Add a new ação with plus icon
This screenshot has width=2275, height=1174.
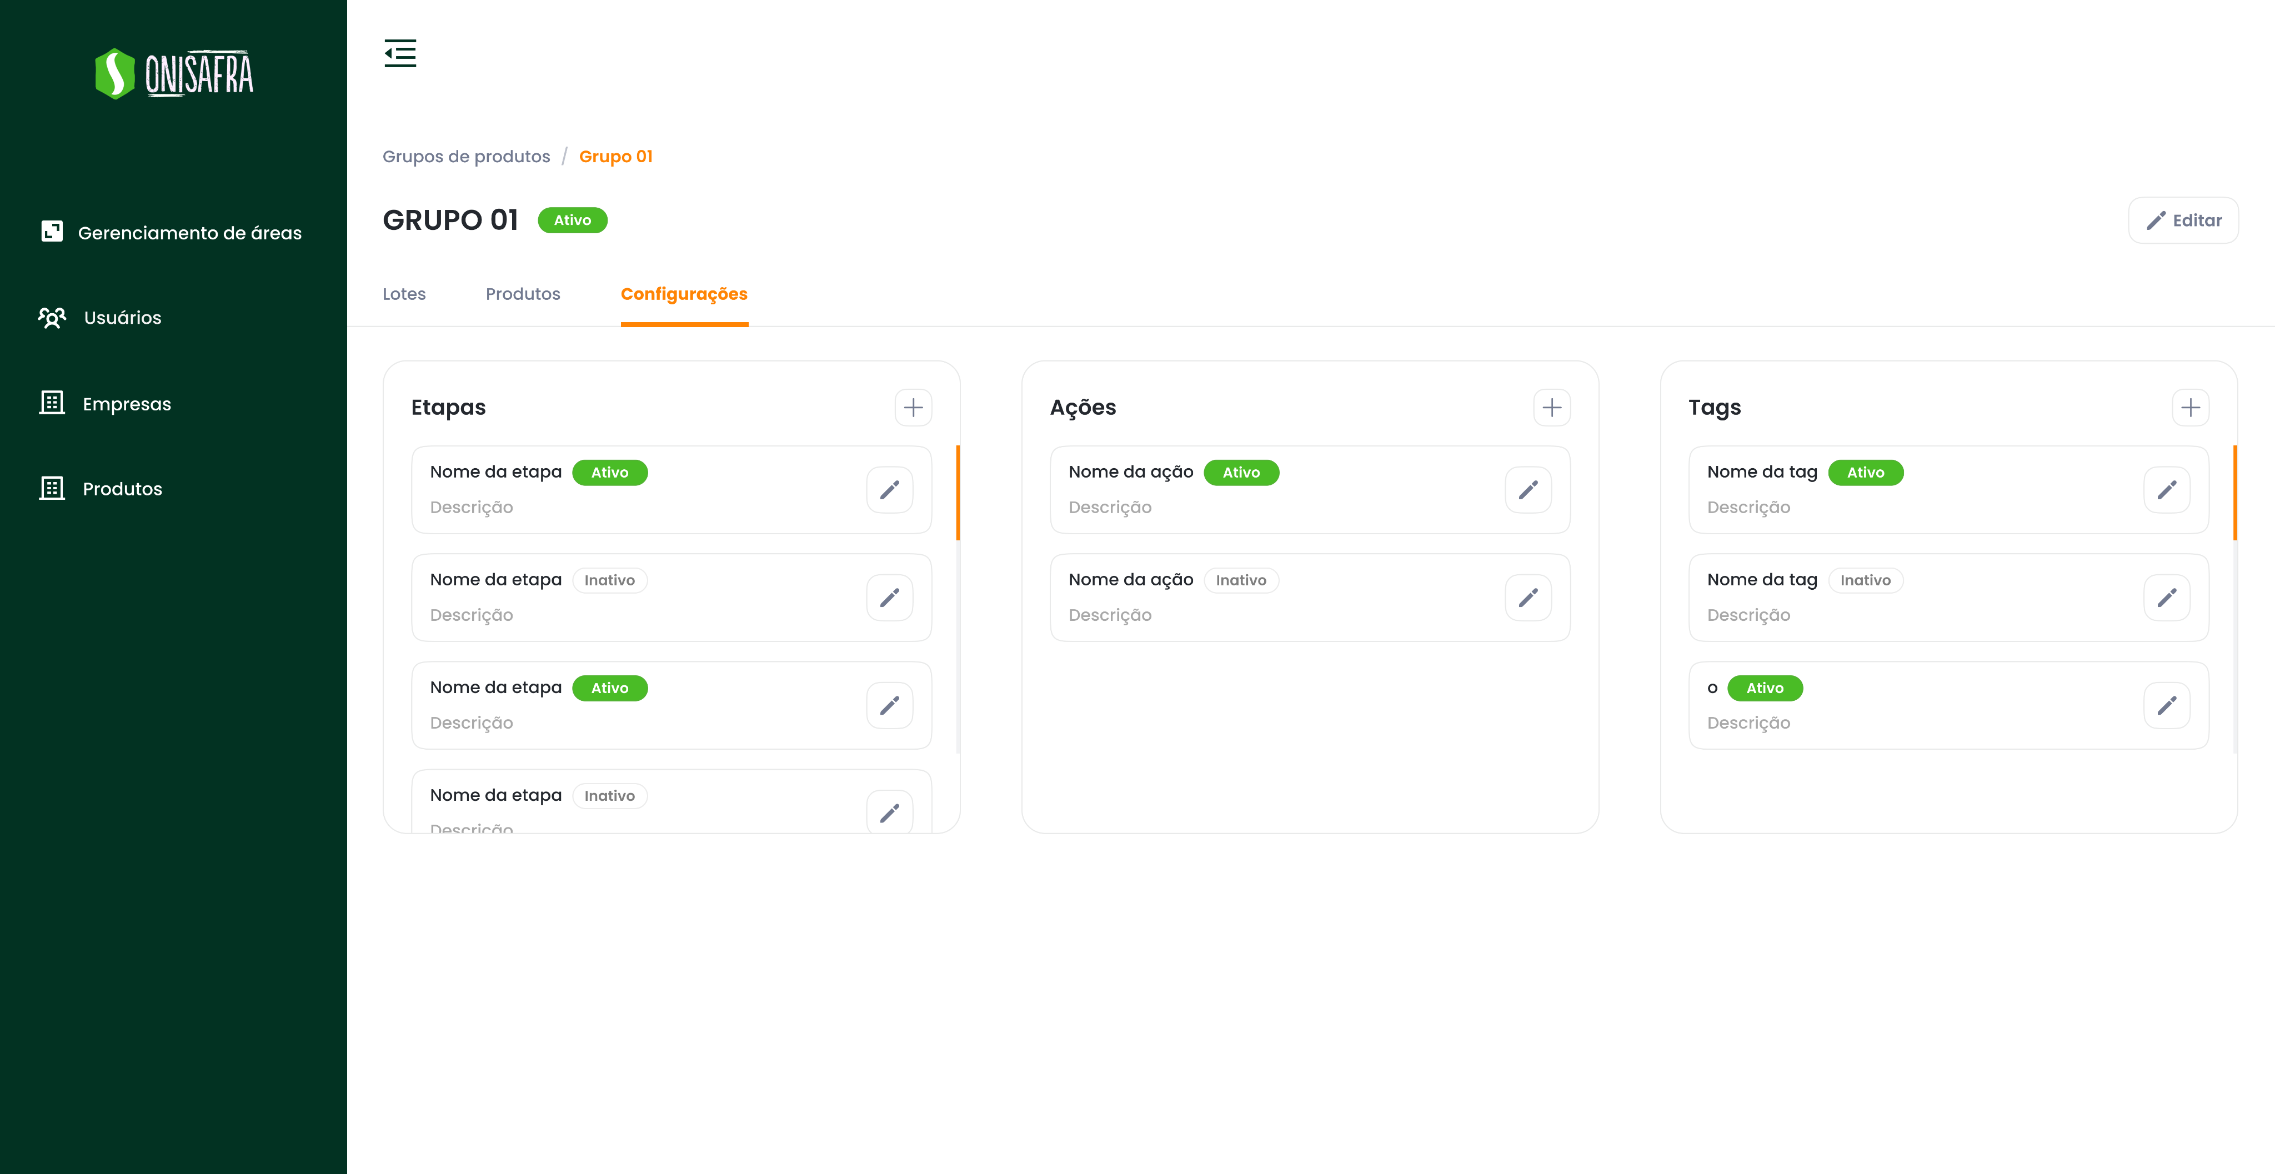tap(1552, 407)
